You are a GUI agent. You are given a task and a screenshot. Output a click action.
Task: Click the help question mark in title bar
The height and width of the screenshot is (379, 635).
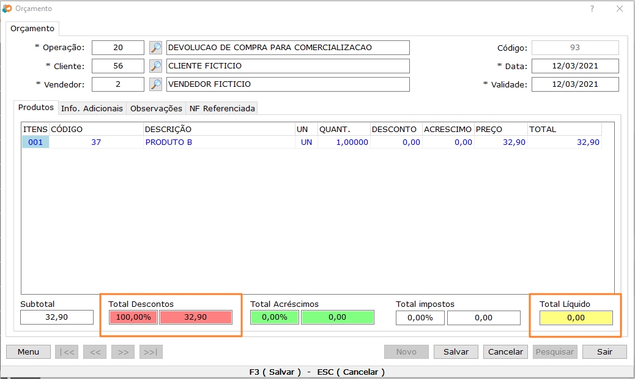point(592,9)
